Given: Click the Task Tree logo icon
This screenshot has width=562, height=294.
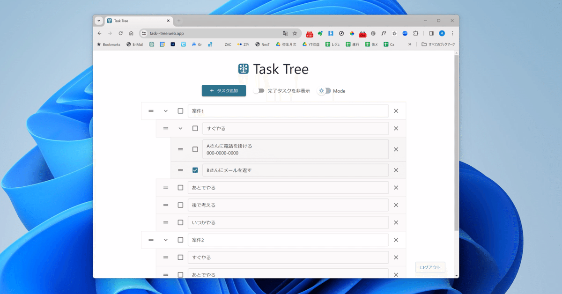Looking at the screenshot, I should tap(243, 69).
